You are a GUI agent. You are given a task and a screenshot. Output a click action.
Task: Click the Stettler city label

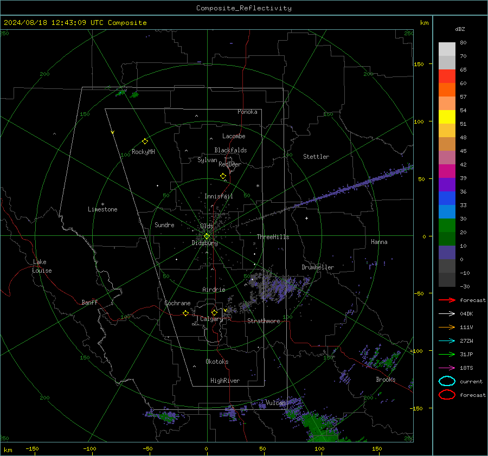(x=316, y=157)
